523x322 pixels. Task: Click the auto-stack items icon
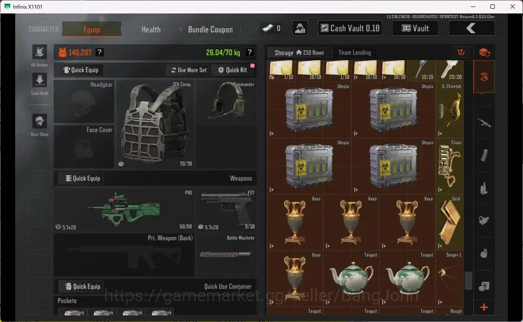coord(484,53)
